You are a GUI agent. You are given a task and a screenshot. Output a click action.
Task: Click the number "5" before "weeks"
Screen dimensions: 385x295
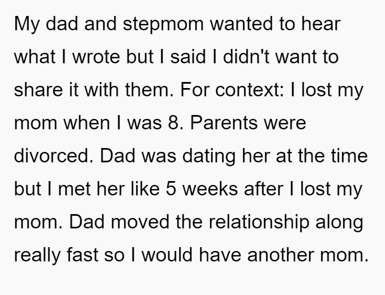click(171, 189)
